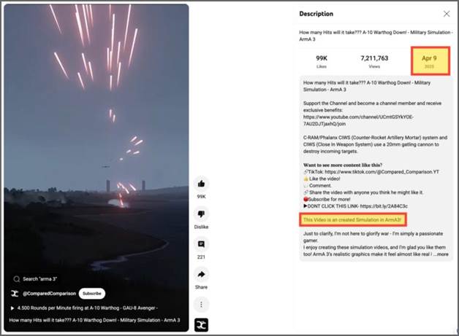Select the highlighted ArmA3 simulation disclaimer text
Screen dimensions: 459x336
(352, 220)
